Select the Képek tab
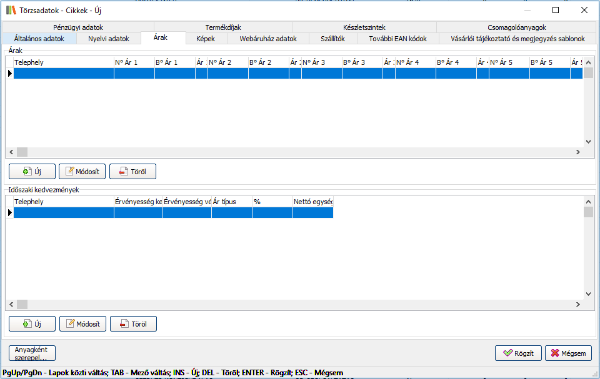Screen dimensions: 600x379 pos(206,39)
